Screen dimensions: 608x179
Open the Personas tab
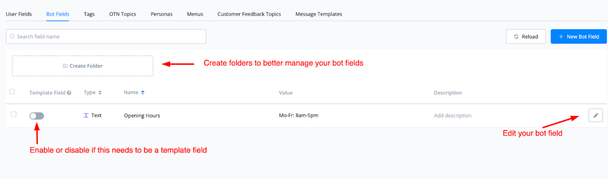[161, 14]
